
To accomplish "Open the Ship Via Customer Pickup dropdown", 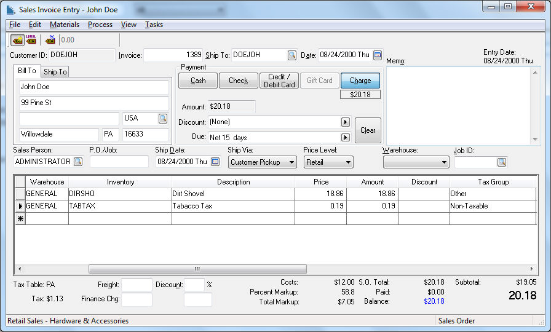I will (262, 162).
